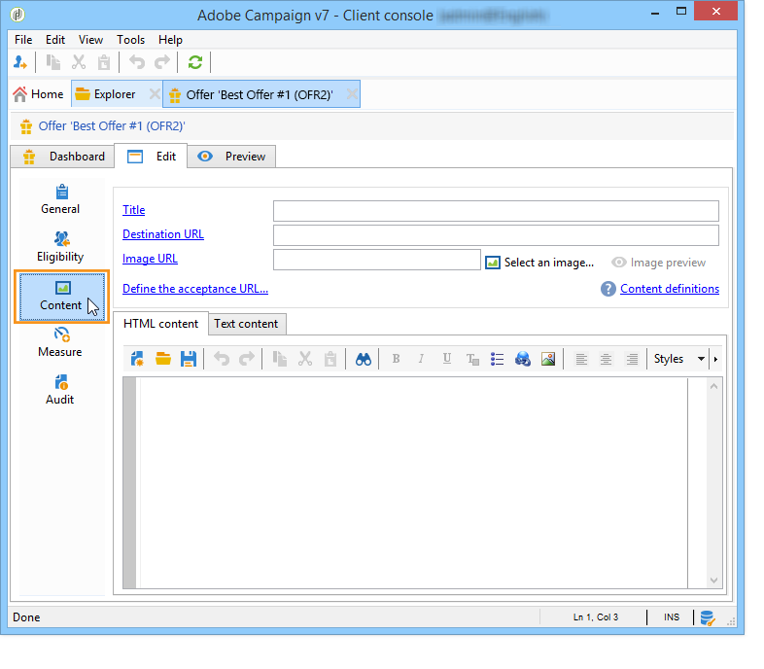Close the Explorer tab
The image size is (764, 669).
click(x=155, y=94)
